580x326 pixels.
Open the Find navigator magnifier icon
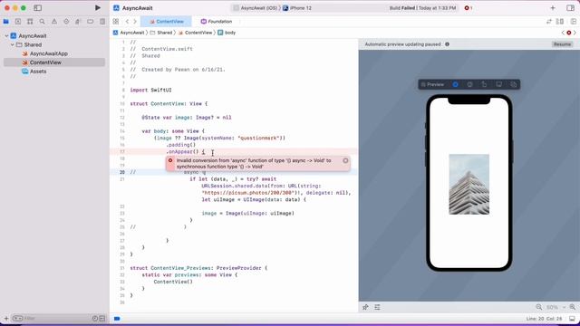(x=43, y=22)
